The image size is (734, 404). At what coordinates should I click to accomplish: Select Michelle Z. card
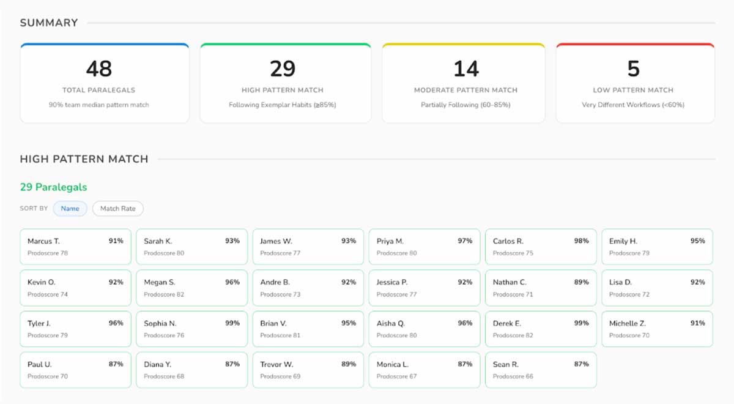[657, 329]
